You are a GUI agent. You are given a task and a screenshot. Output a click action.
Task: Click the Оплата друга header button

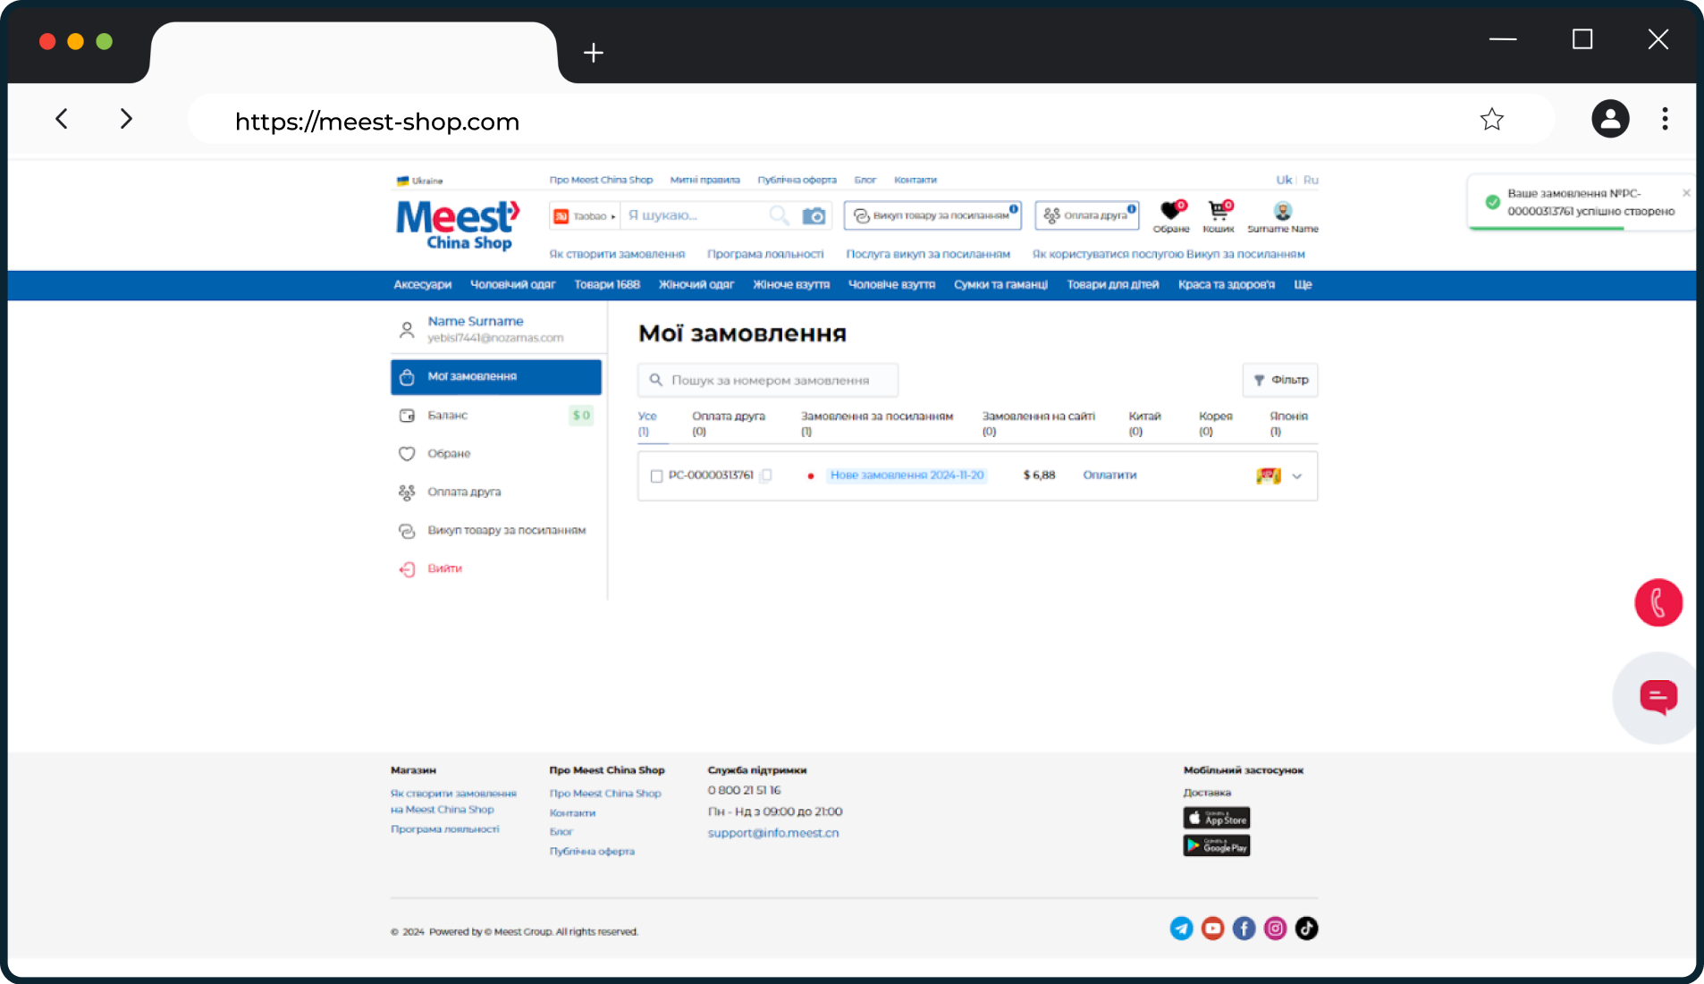pyautogui.click(x=1087, y=215)
